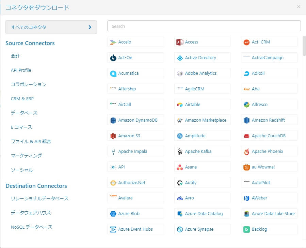Click the AdRoll arrow icon
This screenshot has width=306, height=248.
246,73
